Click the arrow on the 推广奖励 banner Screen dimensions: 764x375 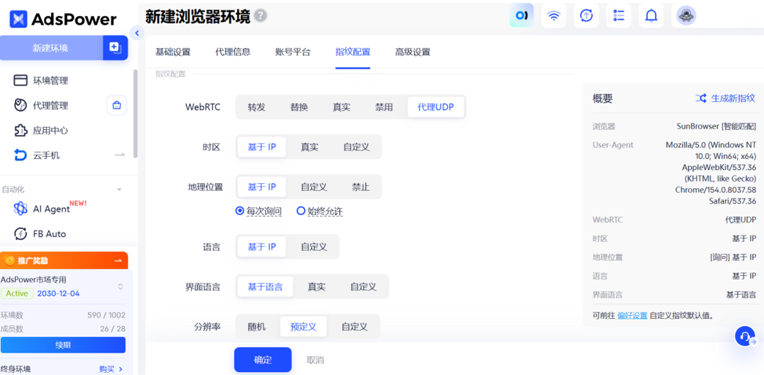tap(117, 260)
